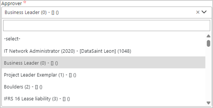213x108 pixels.
Task: Click the DataSaint Leon approver entry
Action: 103,51
